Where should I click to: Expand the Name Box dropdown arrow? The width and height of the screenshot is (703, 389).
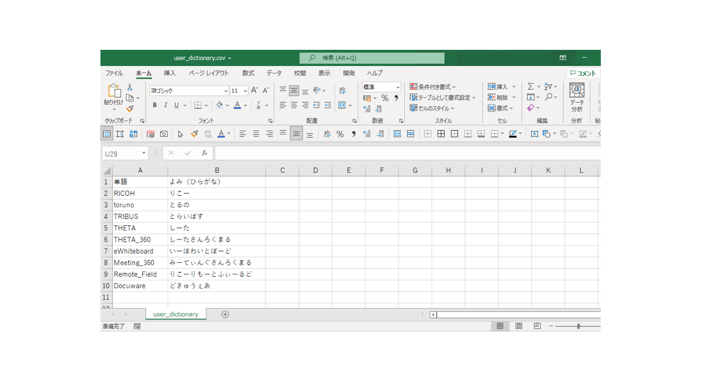[x=144, y=153]
